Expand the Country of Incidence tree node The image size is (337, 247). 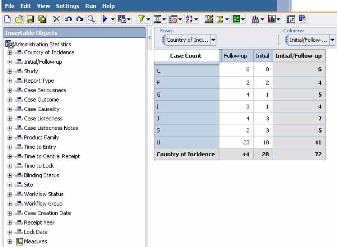coord(9,53)
